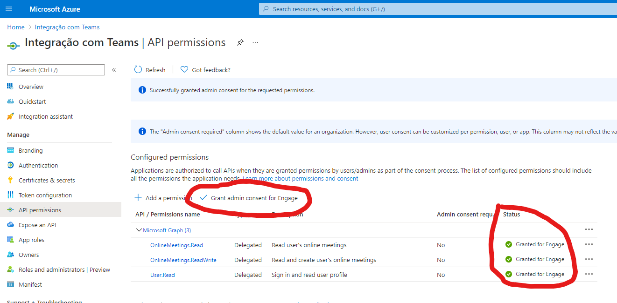The height and width of the screenshot is (303, 617).
Task: Click the Roles and administrators icon
Action: pos(11,269)
